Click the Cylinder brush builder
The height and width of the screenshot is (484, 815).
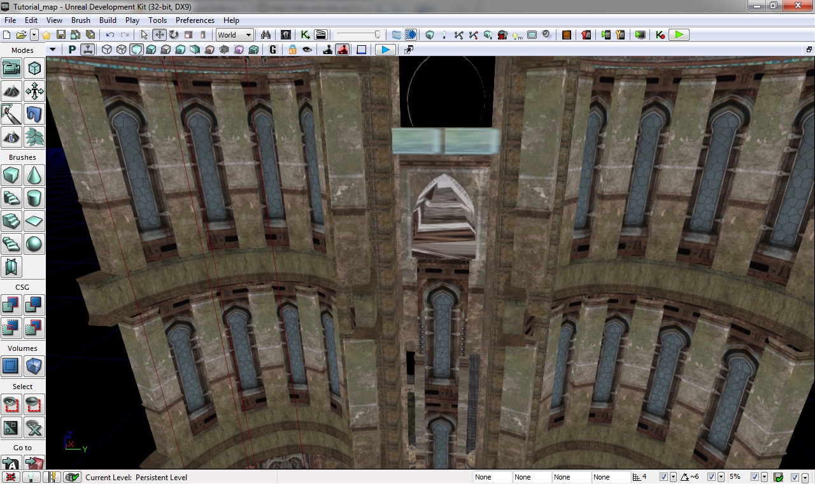coord(34,198)
